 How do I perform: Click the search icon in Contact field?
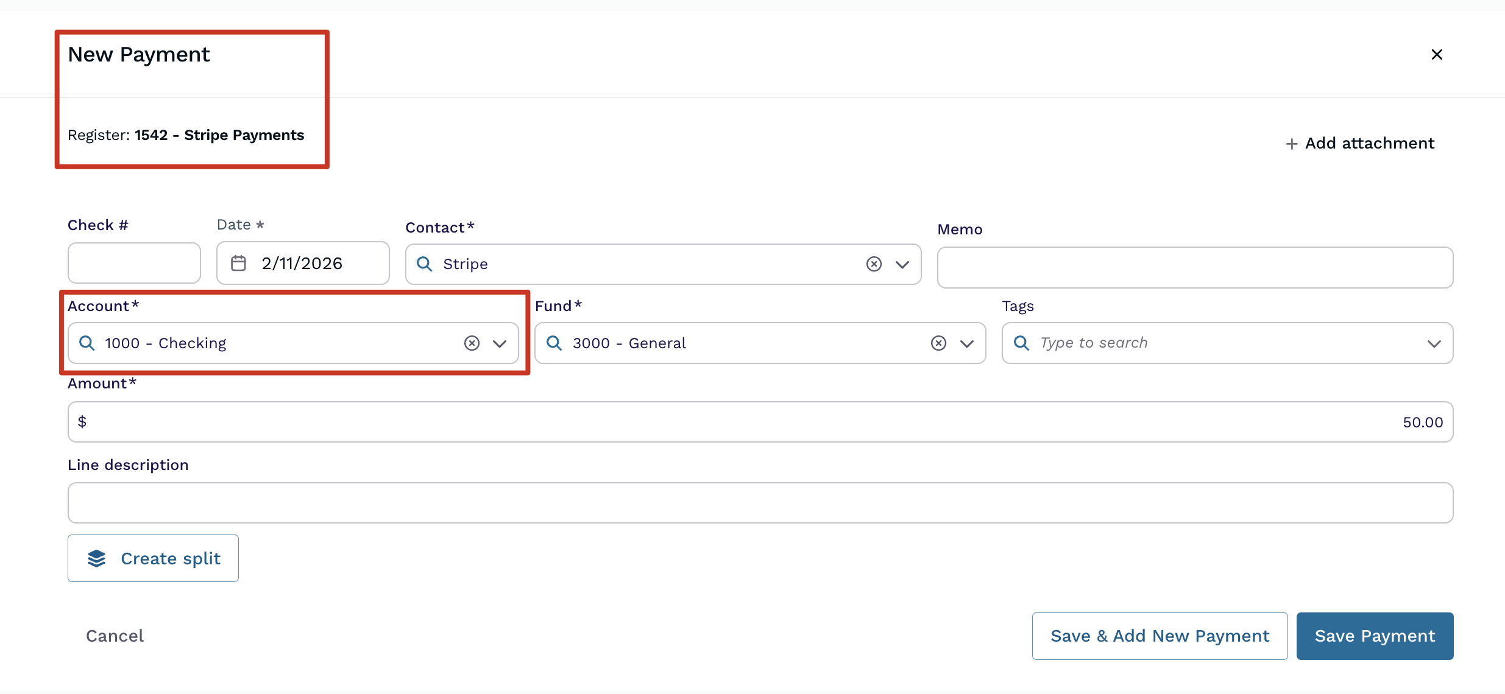tap(424, 264)
